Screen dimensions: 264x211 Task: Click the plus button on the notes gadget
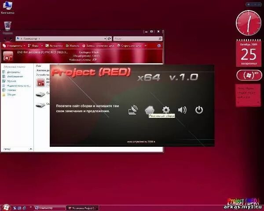click(x=258, y=102)
